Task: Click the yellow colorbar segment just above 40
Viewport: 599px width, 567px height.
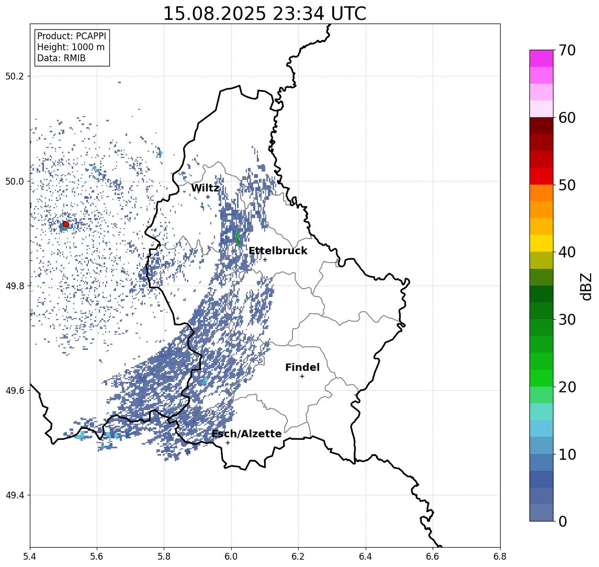Action: click(541, 243)
